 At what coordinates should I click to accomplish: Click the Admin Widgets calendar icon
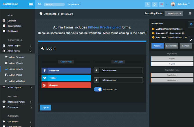pos(6,63)
